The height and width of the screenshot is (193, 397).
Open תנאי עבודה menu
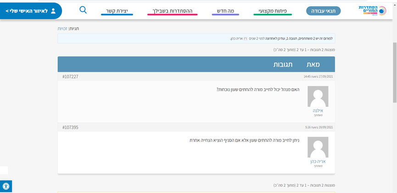coord(323,11)
